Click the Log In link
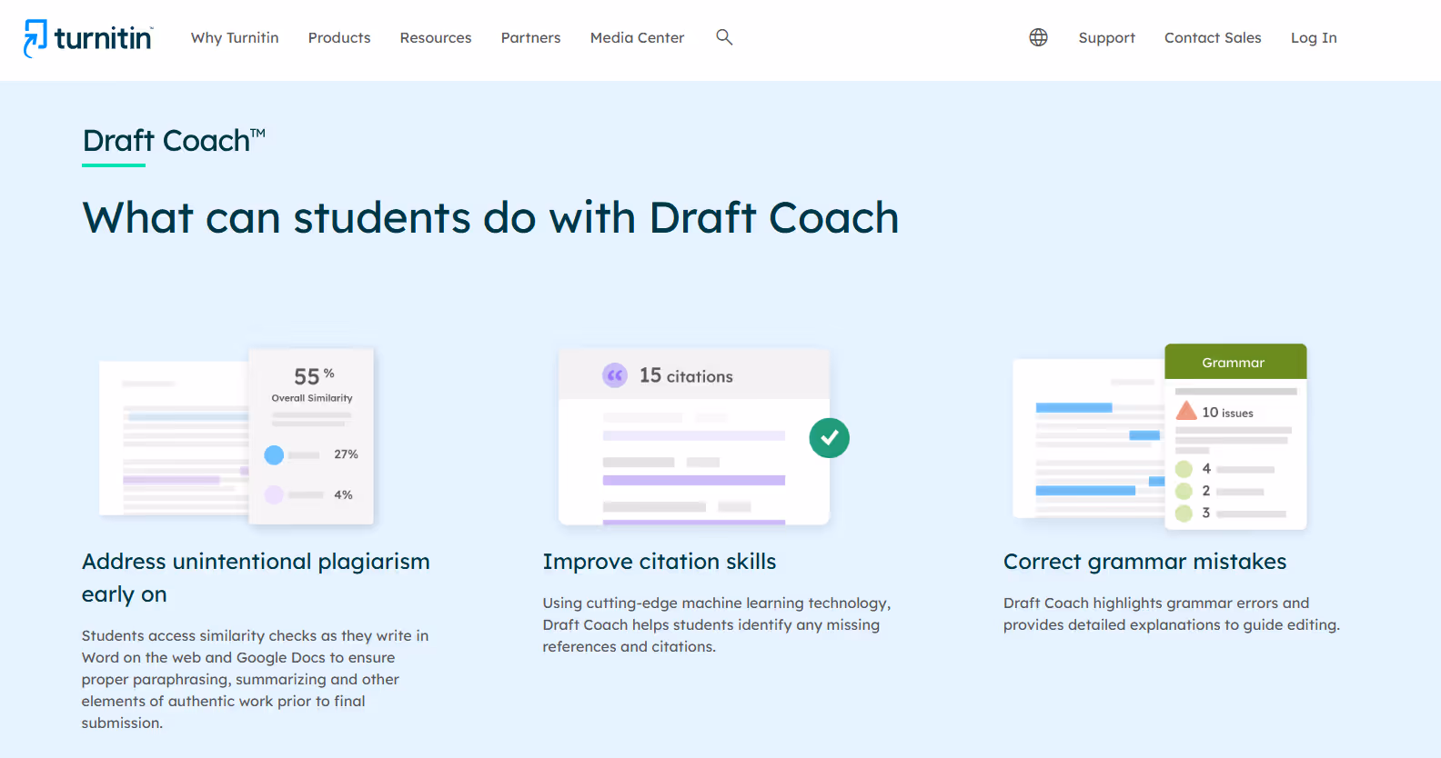Viewport: 1441px width, 758px height. coord(1314,37)
